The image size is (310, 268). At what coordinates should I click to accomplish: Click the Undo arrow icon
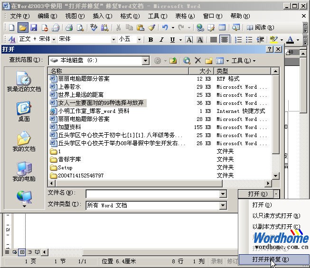pyautogui.click(x=165, y=28)
